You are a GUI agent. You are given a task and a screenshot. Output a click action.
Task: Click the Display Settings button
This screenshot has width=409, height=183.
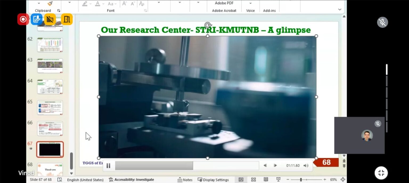click(x=214, y=180)
